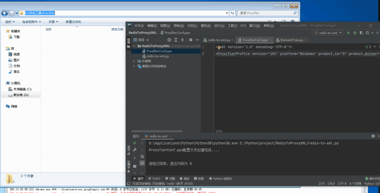Click the 4 个空格 indent setting in status bar

click(356, 184)
